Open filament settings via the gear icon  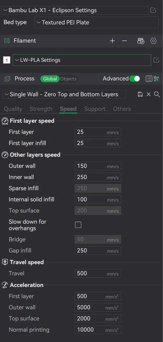153,41
